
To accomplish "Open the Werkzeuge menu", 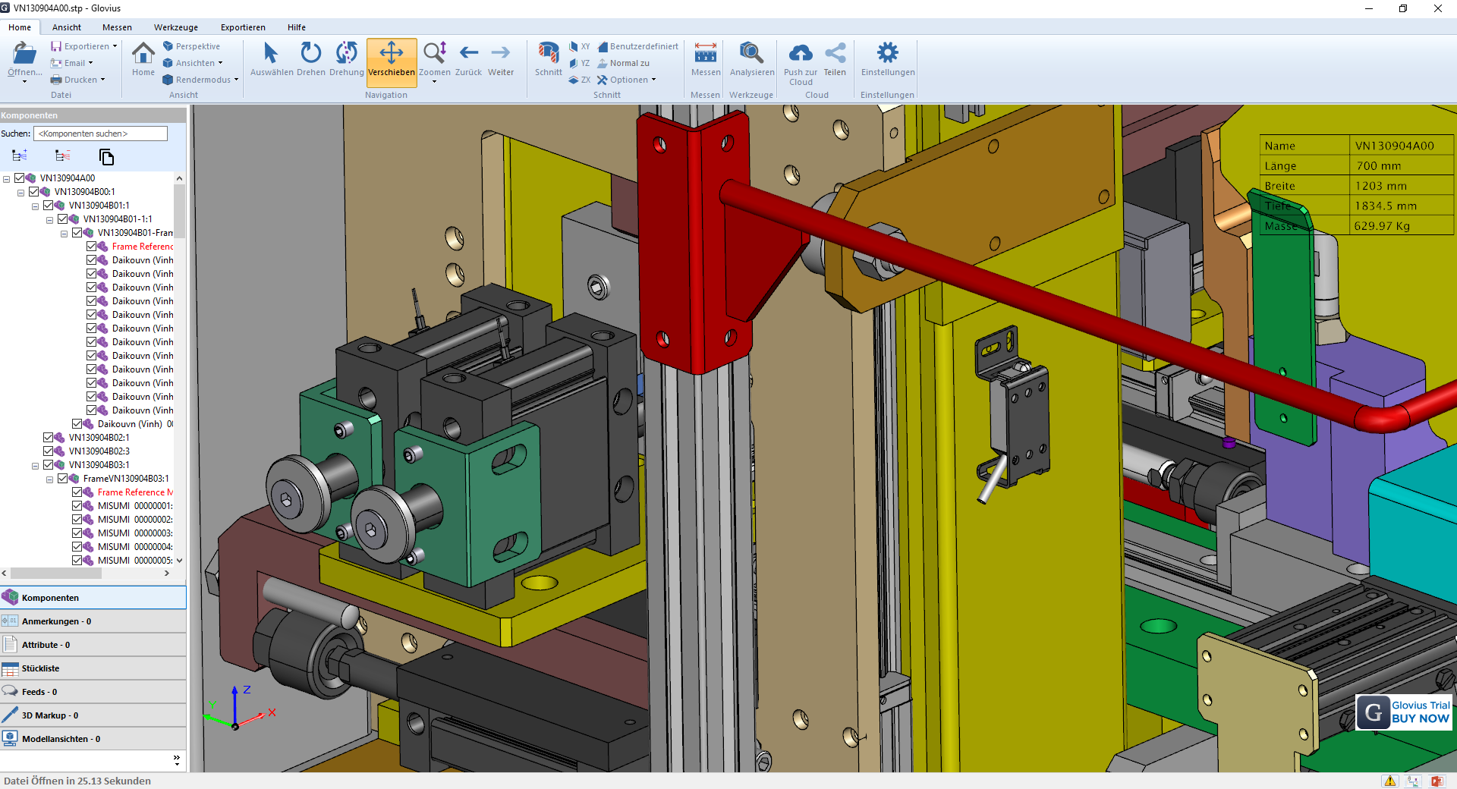I will click(175, 27).
